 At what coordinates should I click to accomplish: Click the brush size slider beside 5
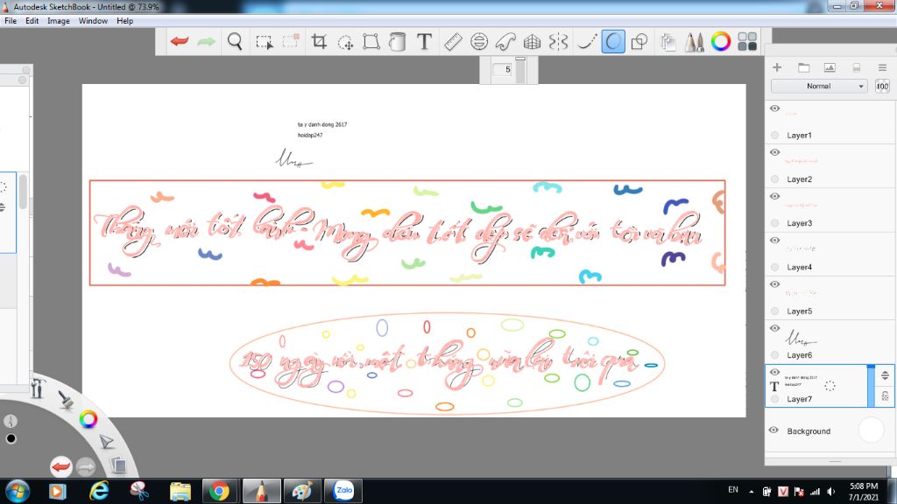520,70
